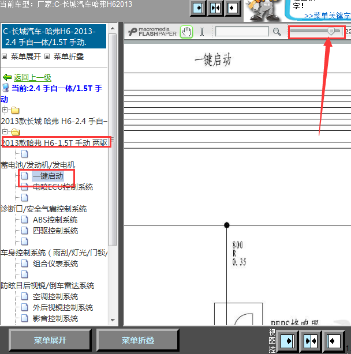Viewport: 351px width, 354px height.
Task: Click the mechanic mascot image
Action: 263,10
